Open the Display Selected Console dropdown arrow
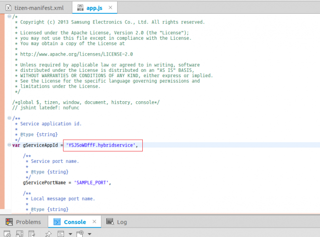The height and width of the screenshot is (237, 320). click(x=69, y=234)
